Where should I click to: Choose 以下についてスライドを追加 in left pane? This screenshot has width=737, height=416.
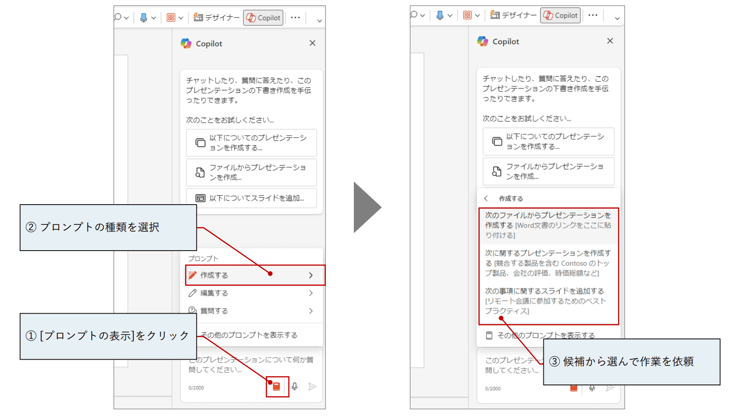tap(251, 198)
